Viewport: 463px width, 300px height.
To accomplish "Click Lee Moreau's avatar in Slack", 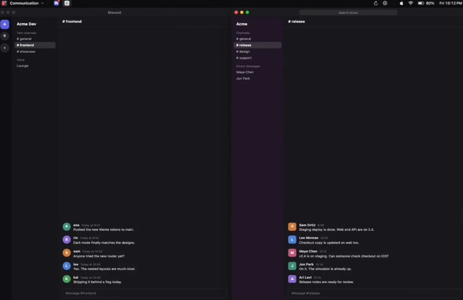I will (292, 240).
